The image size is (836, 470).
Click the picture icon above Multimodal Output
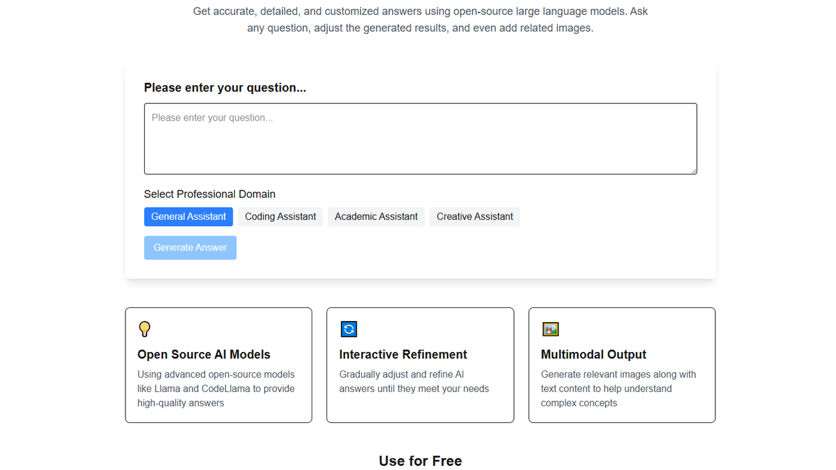click(x=550, y=329)
